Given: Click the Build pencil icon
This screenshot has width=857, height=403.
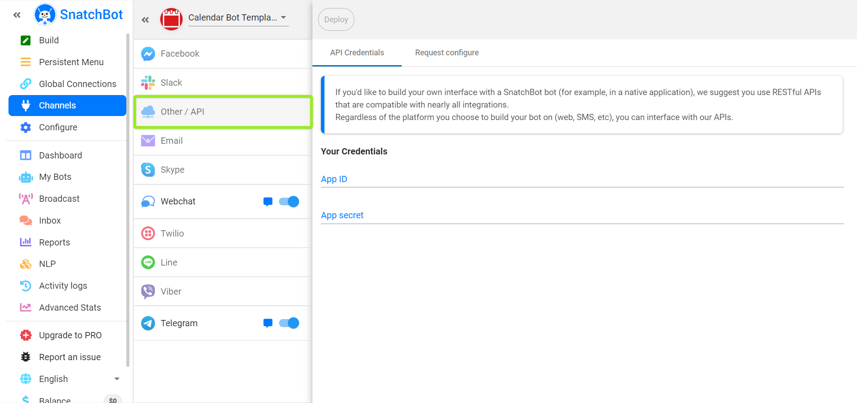Looking at the screenshot, I should (x=26, y=40).
